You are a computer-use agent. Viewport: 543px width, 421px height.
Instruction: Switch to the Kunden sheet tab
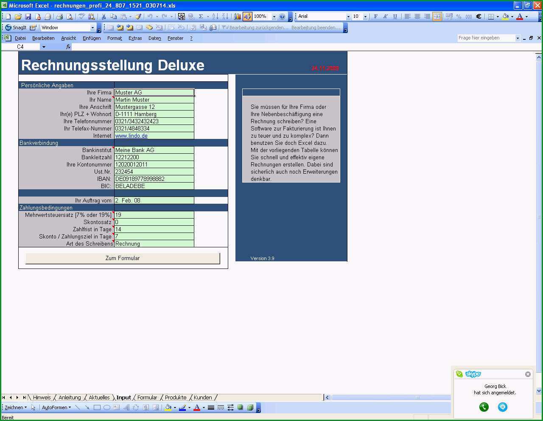coord(203,397)
